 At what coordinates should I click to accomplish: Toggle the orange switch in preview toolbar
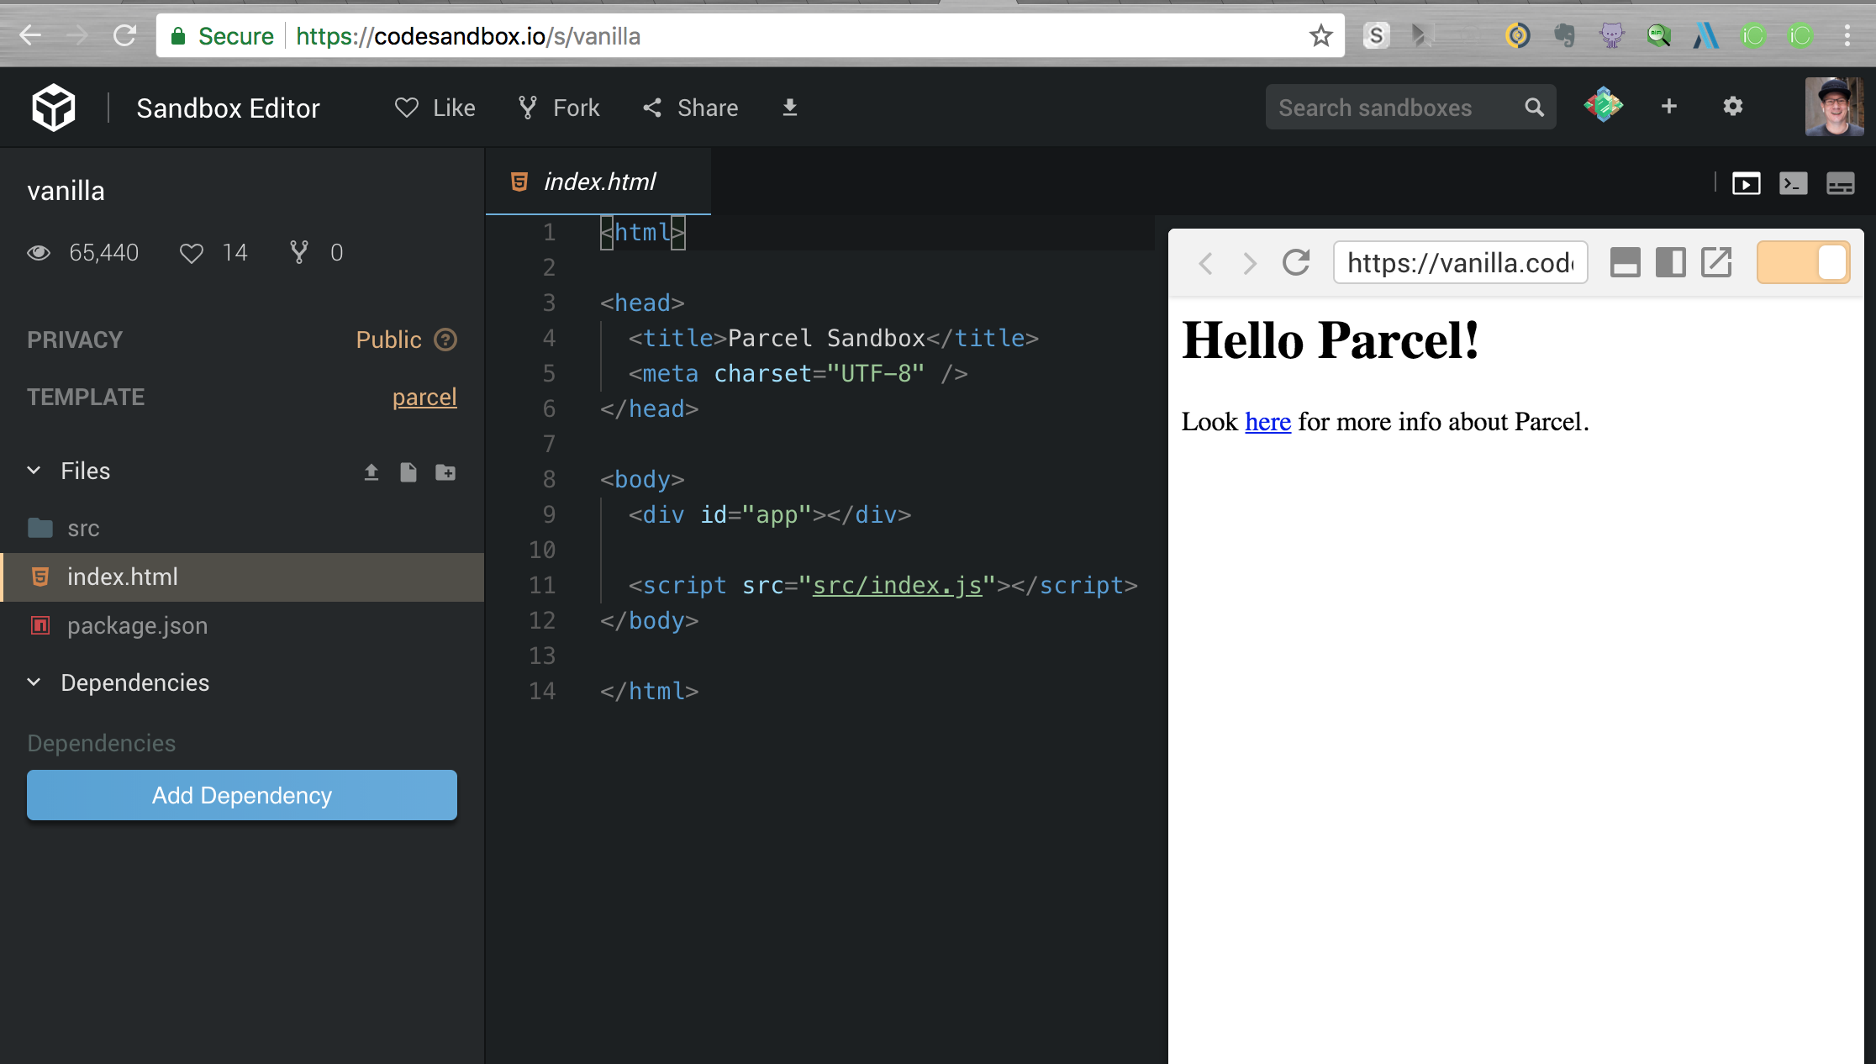1804,263
